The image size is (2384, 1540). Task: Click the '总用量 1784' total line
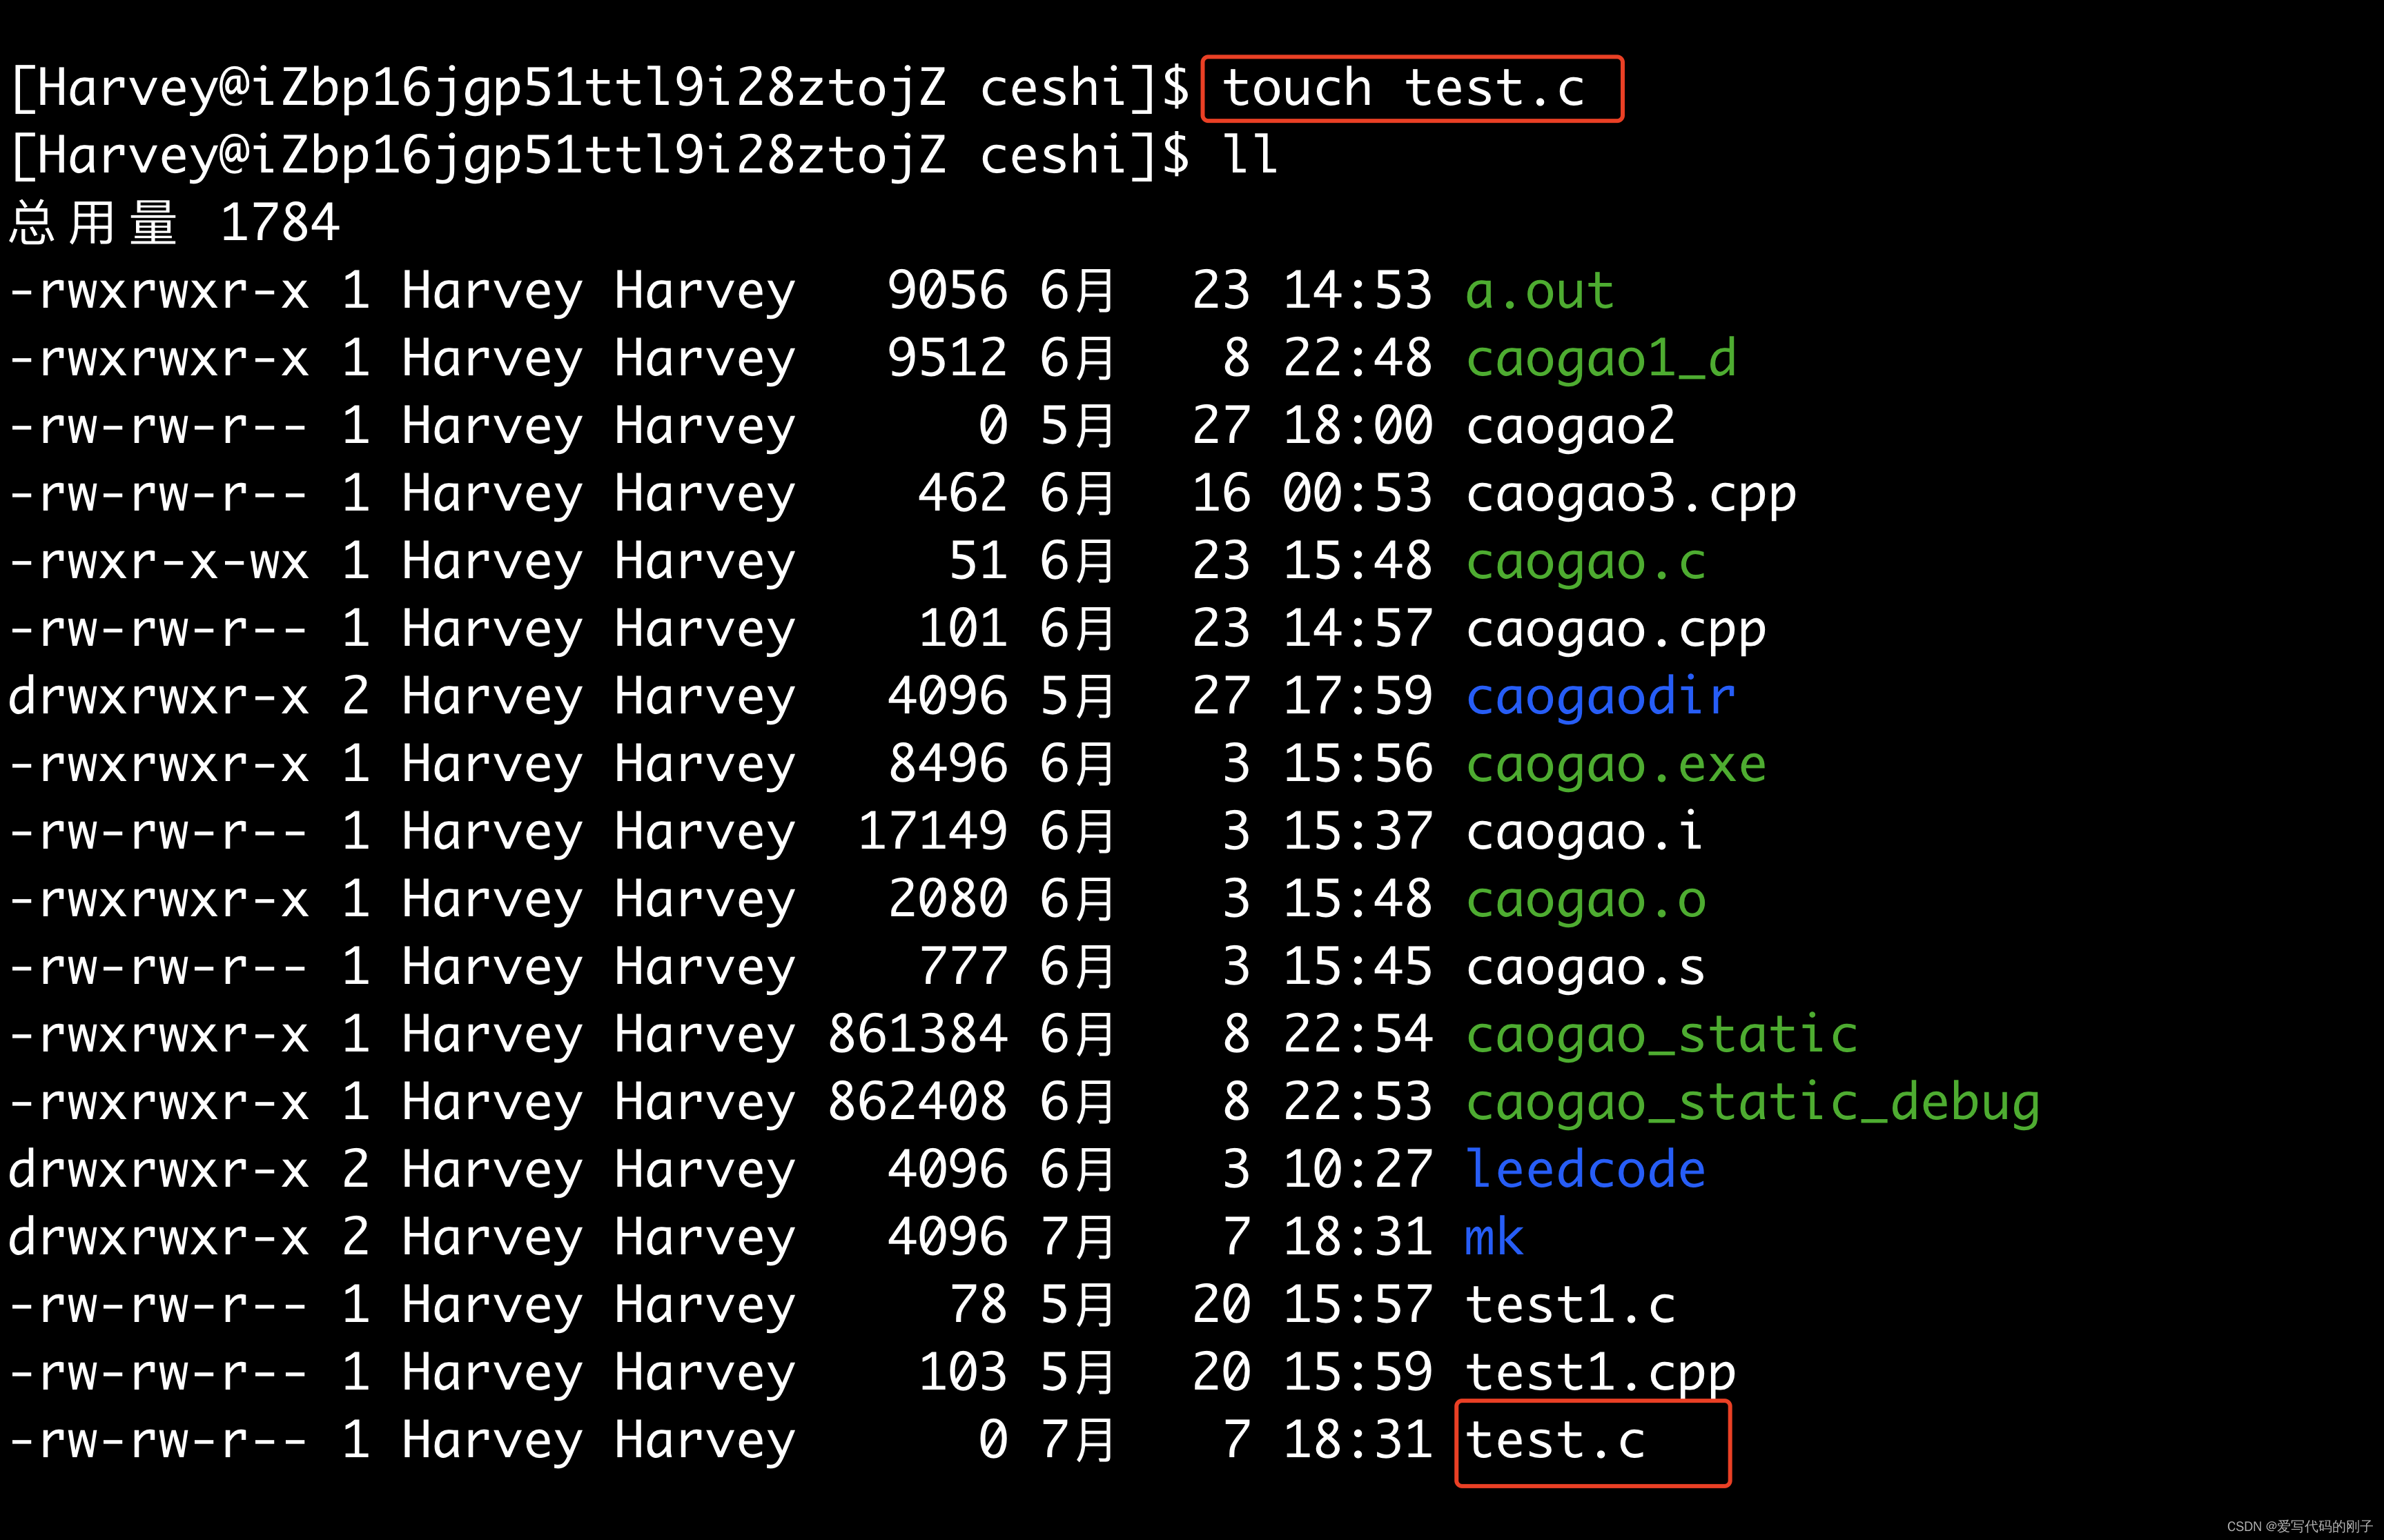pyautogui.click(x=175, y=222)
